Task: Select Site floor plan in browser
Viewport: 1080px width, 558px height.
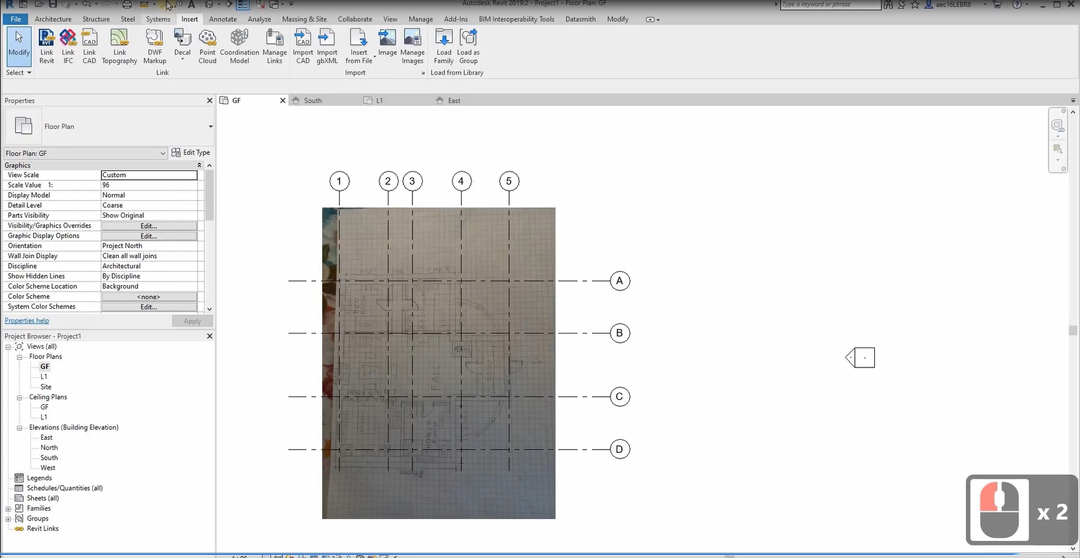Action: pyautogui.click(x=46, y=387)
